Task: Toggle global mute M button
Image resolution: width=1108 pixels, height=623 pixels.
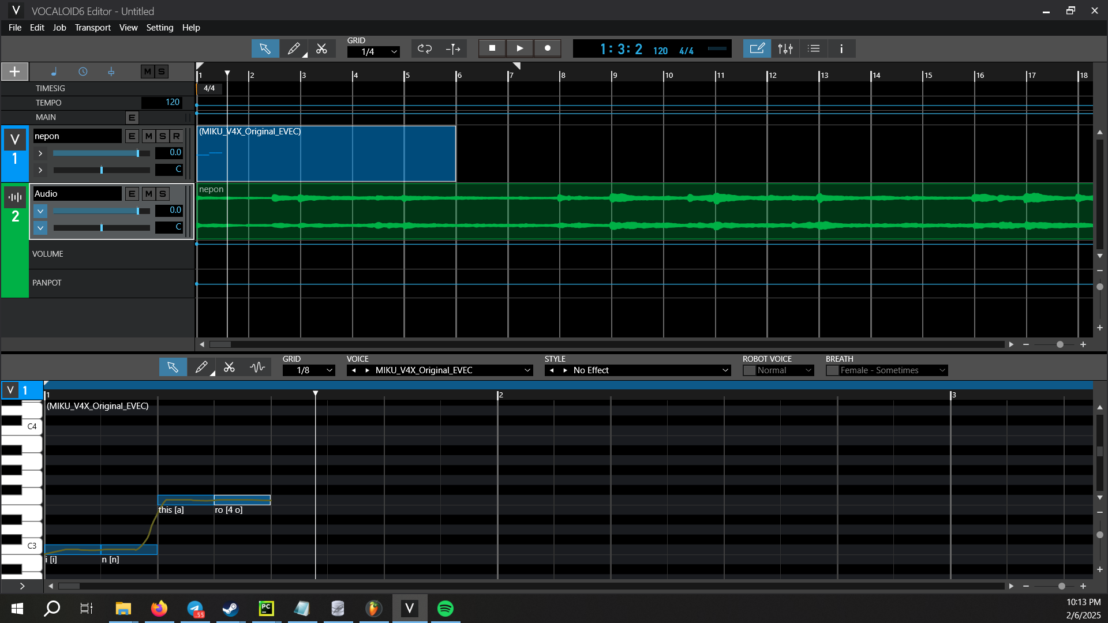Action: 148,72
